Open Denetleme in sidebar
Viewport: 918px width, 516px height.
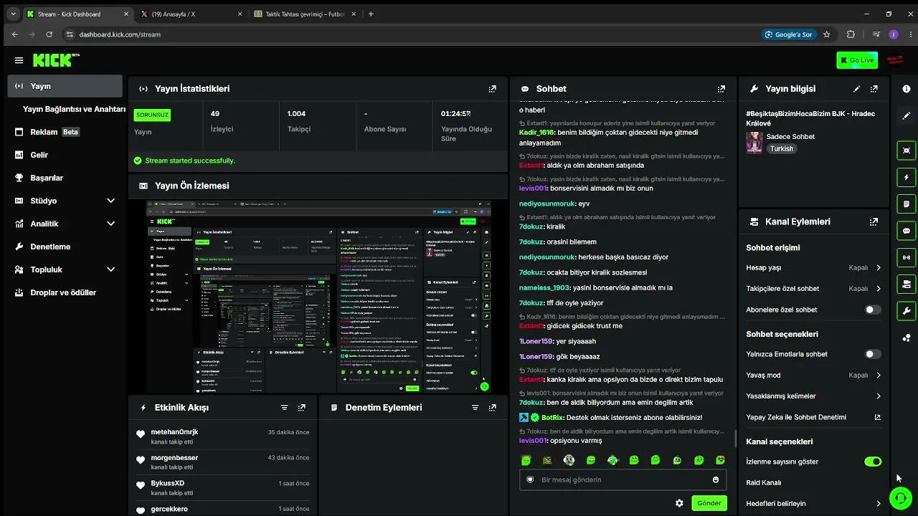65,247
